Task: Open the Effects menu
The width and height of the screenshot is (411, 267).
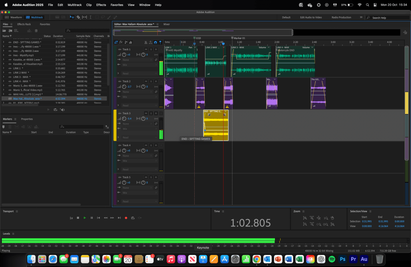Action: click(x=101, y=5)
